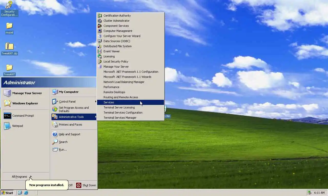Open Help and Support
Screen dimensions: 328x196
(x=74, y=134)
